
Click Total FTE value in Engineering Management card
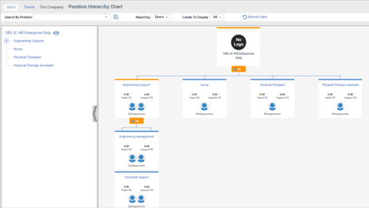click(x=126, y=147)
